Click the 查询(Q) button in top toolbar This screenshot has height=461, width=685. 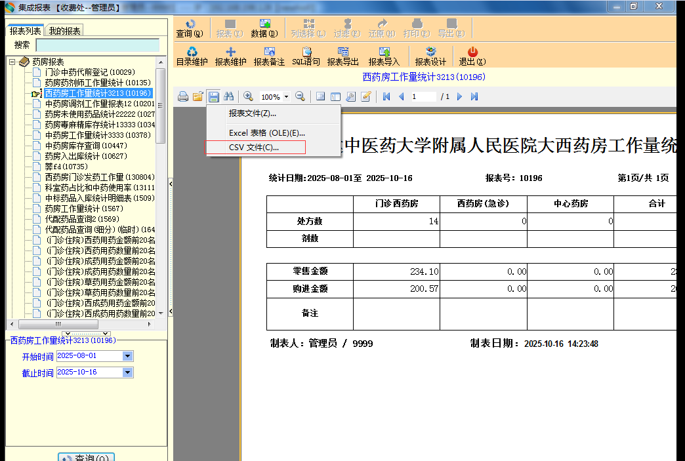(190, 28)
